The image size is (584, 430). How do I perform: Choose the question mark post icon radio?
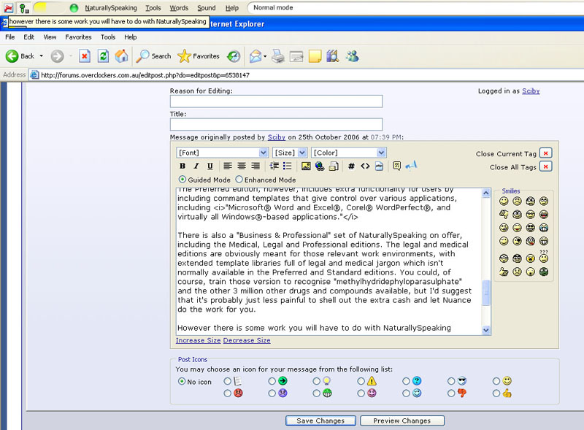(x=406, y=381)
